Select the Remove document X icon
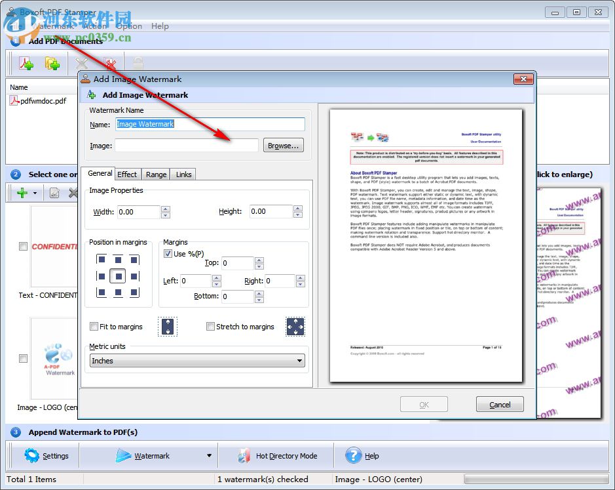Viewport: 615px width, 490px height. pyautogui.click(x=81, y=62)
